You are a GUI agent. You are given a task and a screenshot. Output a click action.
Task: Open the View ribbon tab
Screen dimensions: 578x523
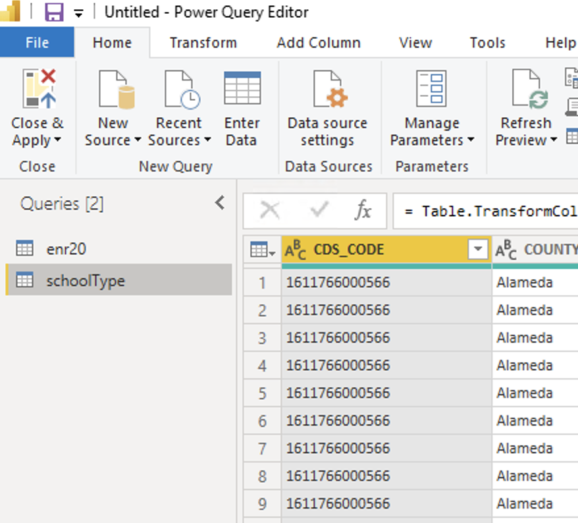click(415, 43)
